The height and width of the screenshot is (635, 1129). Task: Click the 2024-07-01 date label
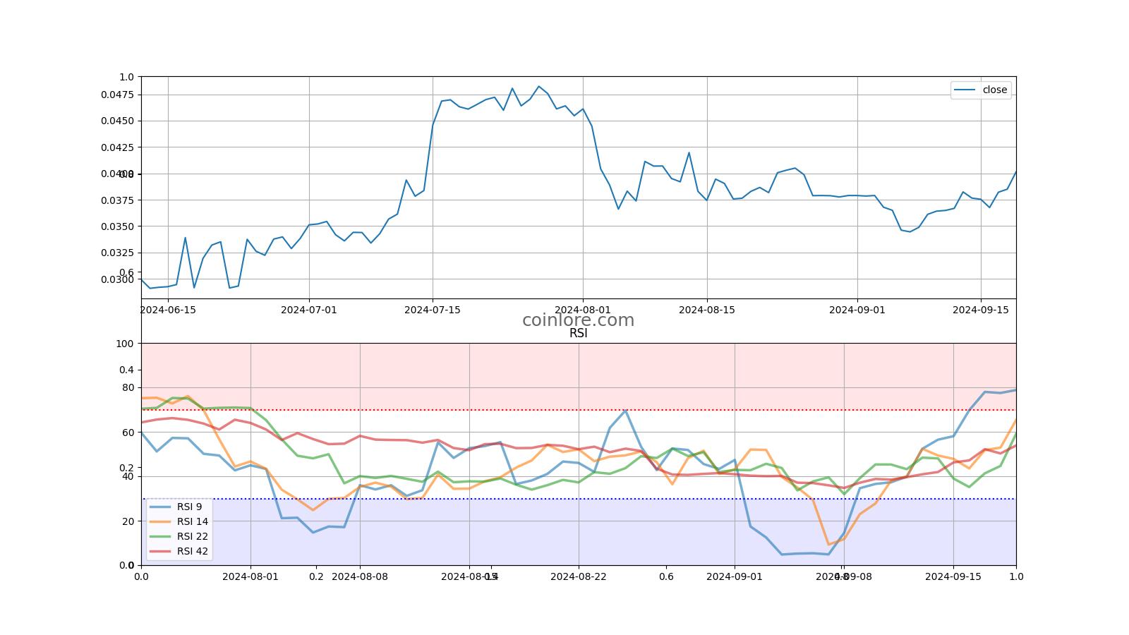click(x=309, y=309)
